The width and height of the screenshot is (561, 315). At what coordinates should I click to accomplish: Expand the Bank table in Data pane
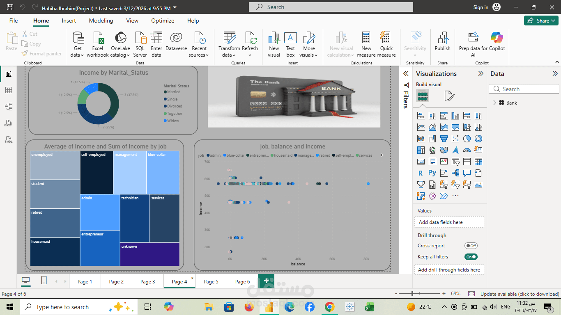[495, 103]
